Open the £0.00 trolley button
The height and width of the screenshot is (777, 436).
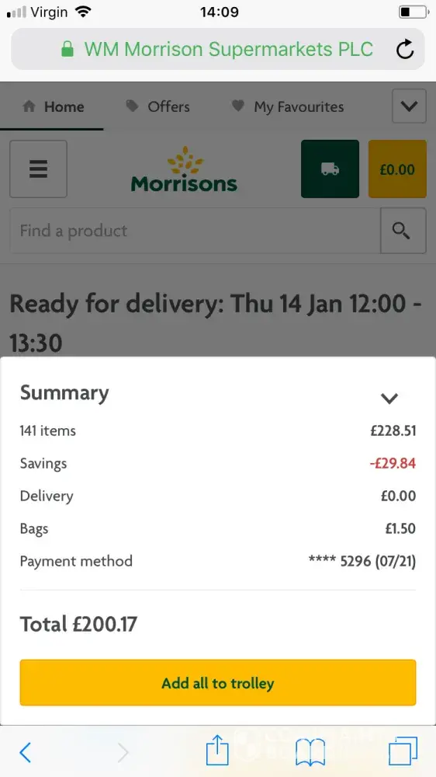pos(397,169)
